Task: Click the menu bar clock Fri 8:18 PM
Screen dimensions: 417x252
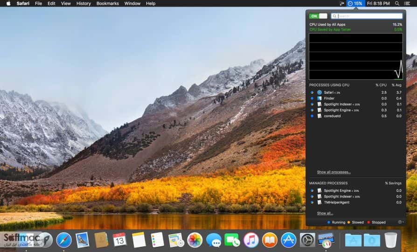Action: [x=378, y=3]
